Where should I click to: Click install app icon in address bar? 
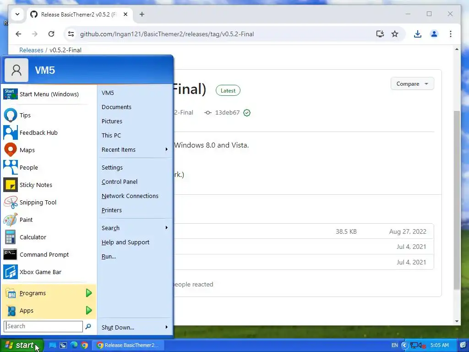pyautogui.click(x=380, y=34)
